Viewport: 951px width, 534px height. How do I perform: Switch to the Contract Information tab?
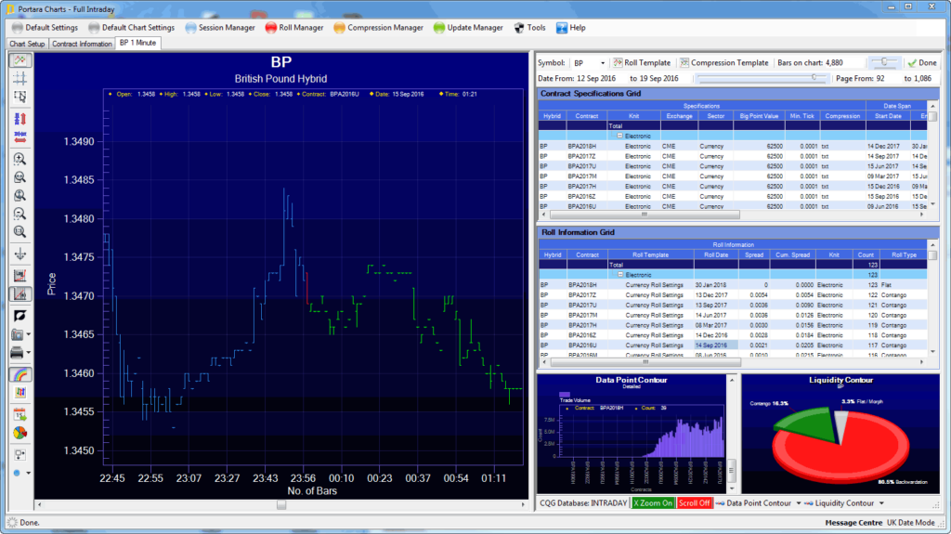tap(82, 44)
